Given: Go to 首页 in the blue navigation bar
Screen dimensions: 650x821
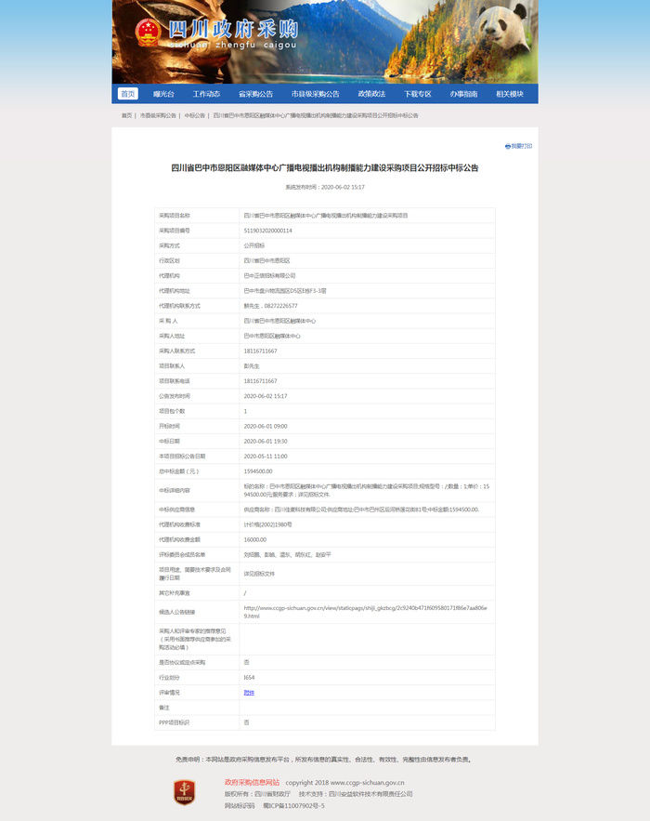Looking at the screenshot, I should [x=127, y=94].
